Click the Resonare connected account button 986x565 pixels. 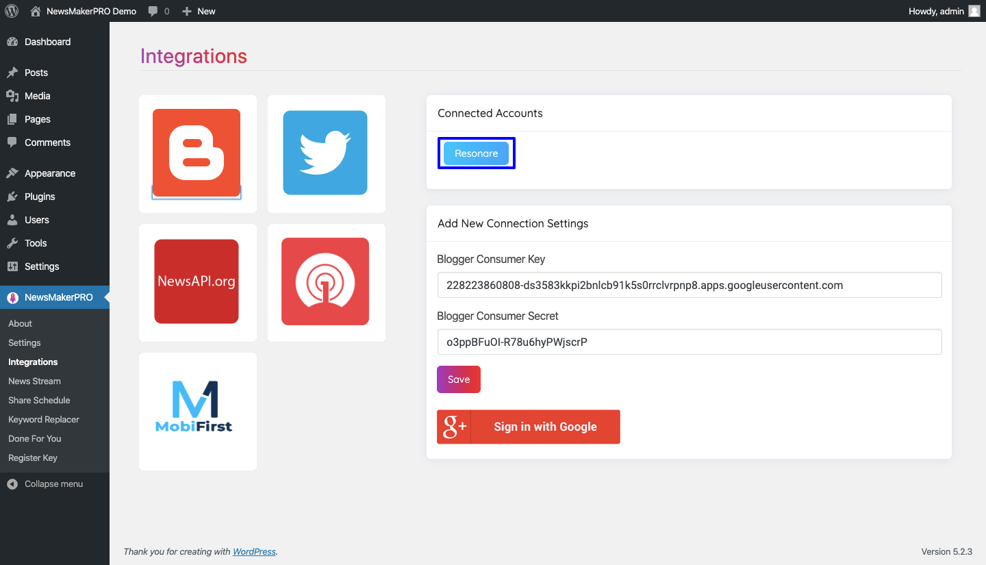[x=477, y=153]
